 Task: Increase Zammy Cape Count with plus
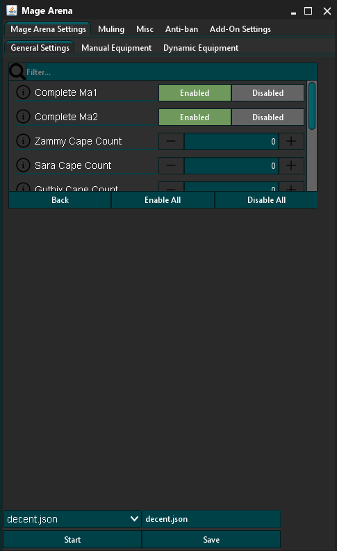[291, 141]
